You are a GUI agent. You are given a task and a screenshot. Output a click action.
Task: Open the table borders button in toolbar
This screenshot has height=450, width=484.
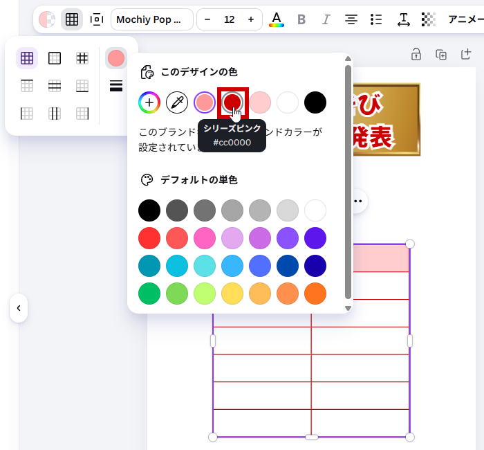72,19
